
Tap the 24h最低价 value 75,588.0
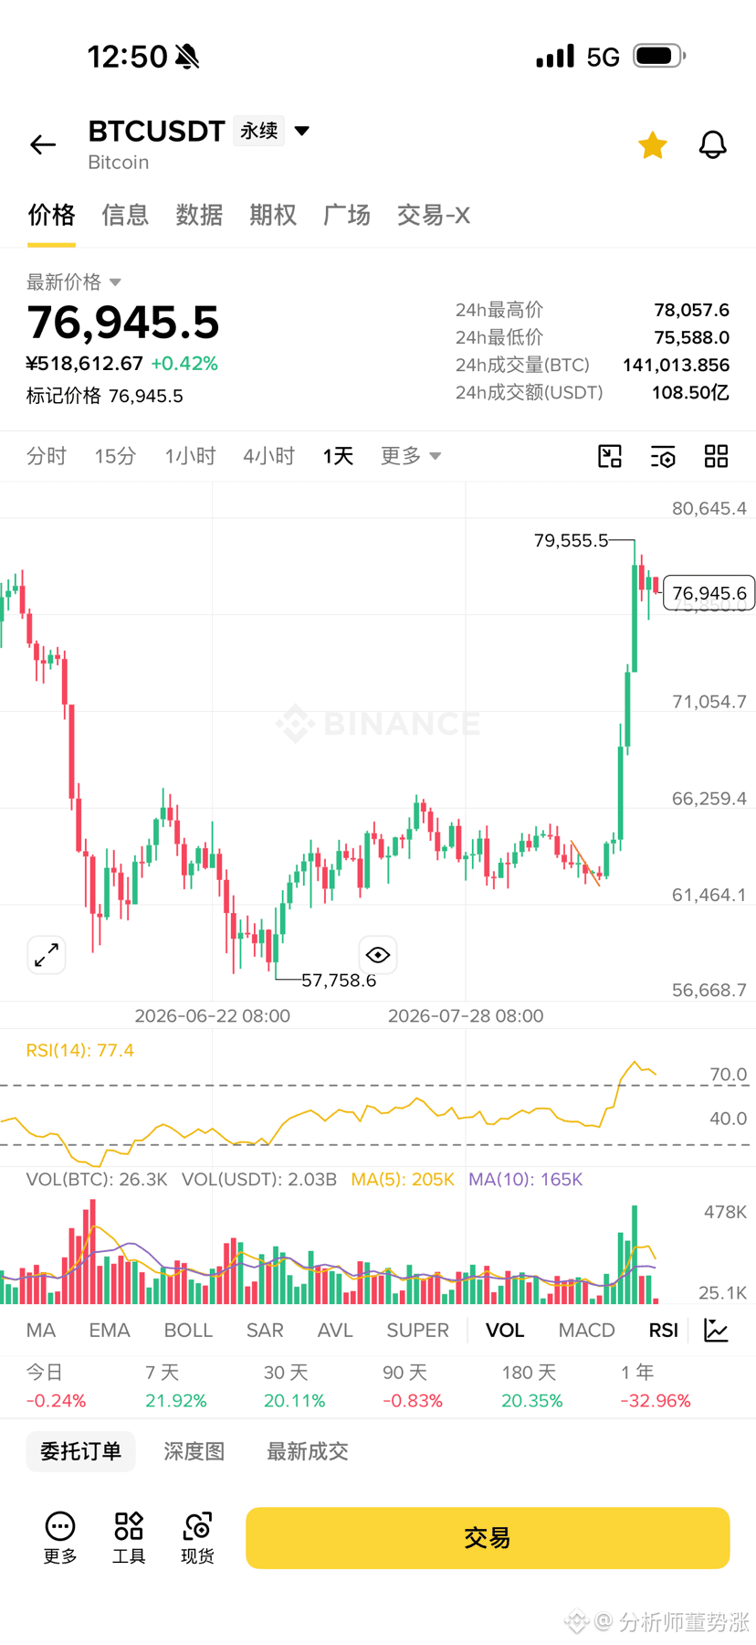pyautogui.click(x=691, y=337)
